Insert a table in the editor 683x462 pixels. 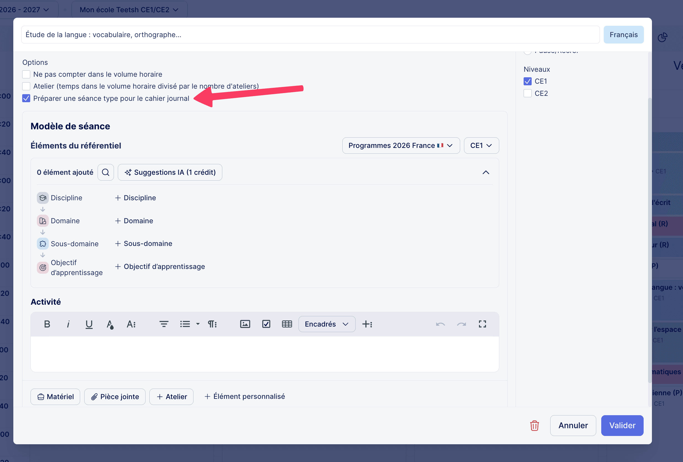click(x=287, y=324)
